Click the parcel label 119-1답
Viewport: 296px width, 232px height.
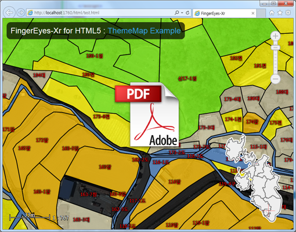[x=201, y=223]
